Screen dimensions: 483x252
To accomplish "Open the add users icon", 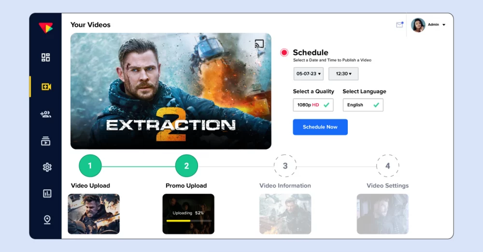I will point(46,114).
